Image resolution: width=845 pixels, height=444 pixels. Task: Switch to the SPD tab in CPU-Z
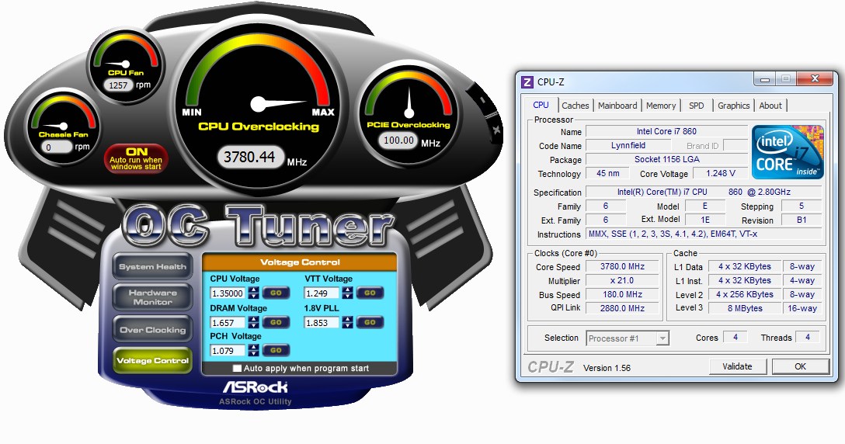[x=696, y=106]
